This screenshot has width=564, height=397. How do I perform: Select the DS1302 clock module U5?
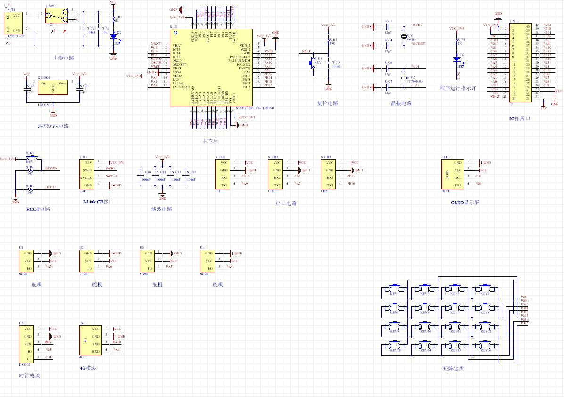coord(26,344)
